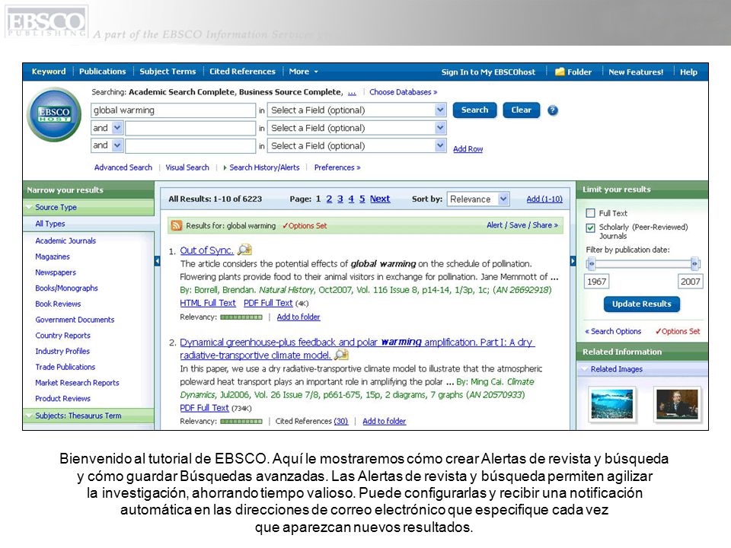731x548 pixels.
Task: Click the RSS feed icon beside Results for
Action: tap(176, 225)
